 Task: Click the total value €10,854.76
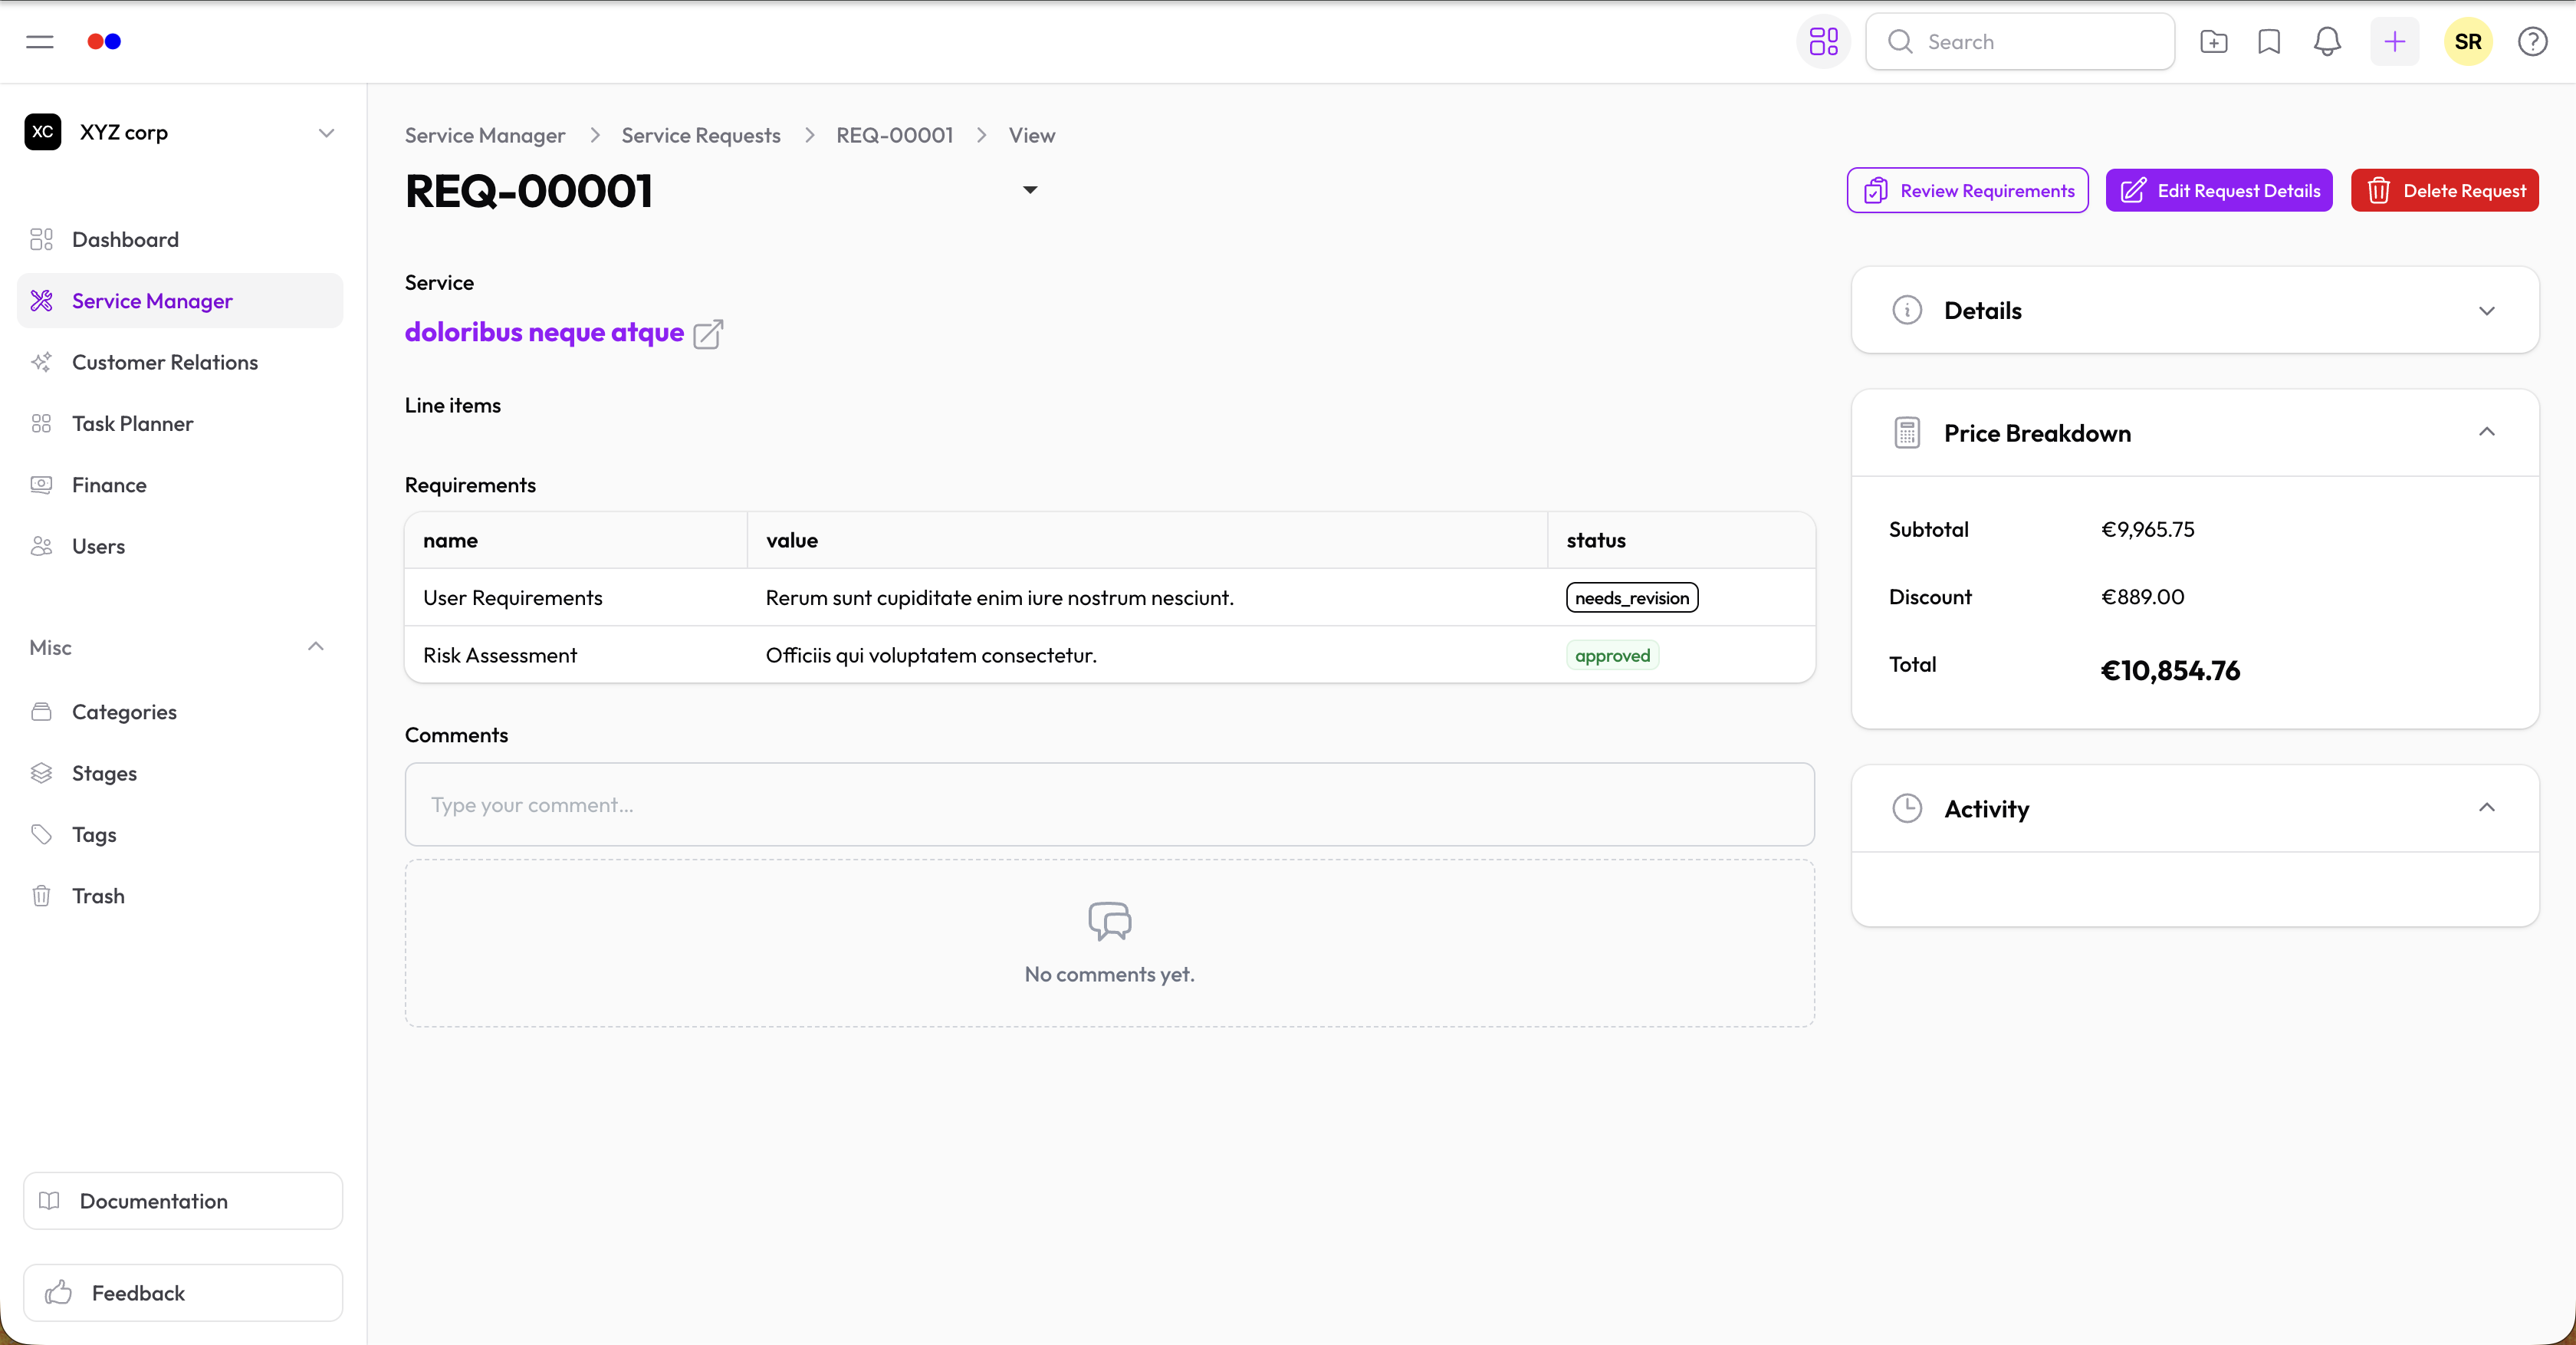point(2170,670)
